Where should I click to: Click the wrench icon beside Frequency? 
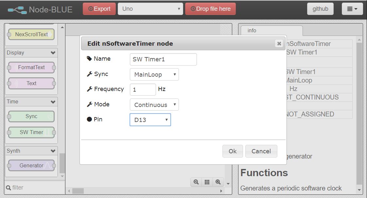point(89,89)
